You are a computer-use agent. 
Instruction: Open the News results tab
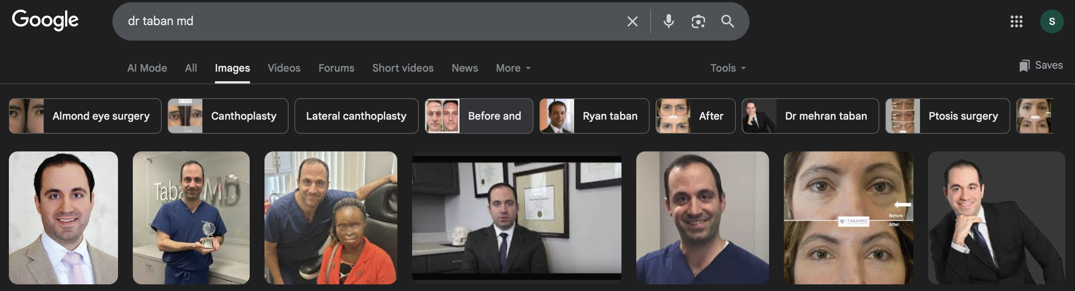[x=465, y=68]
